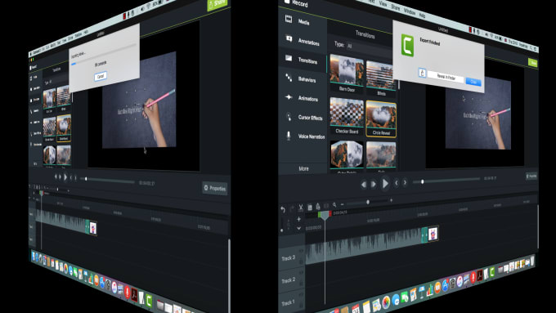
Task: Click next clip arrow in right window playback
Action: pos(405,182)
